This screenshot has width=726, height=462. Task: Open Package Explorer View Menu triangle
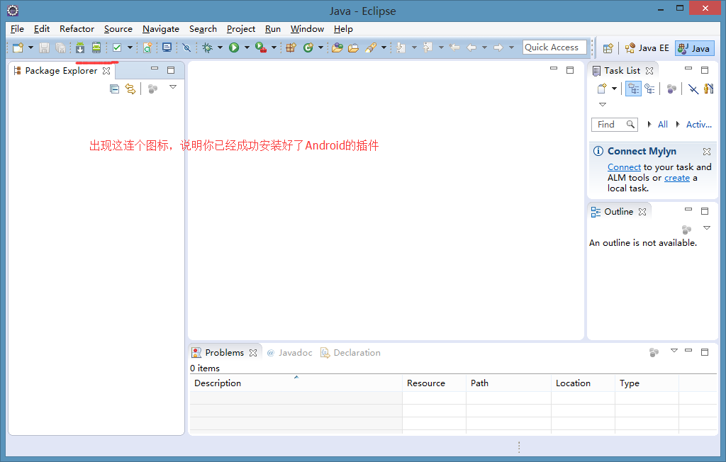[x=173, y=87]
